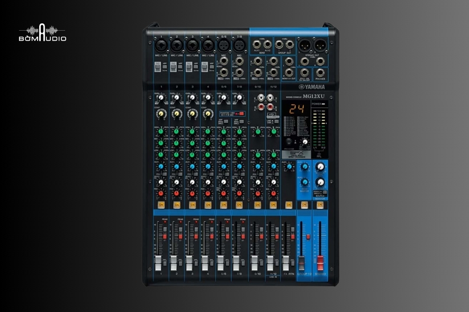Toggle the channel 3 PAD switch
The image size is (469, 312).
[189, 67]
